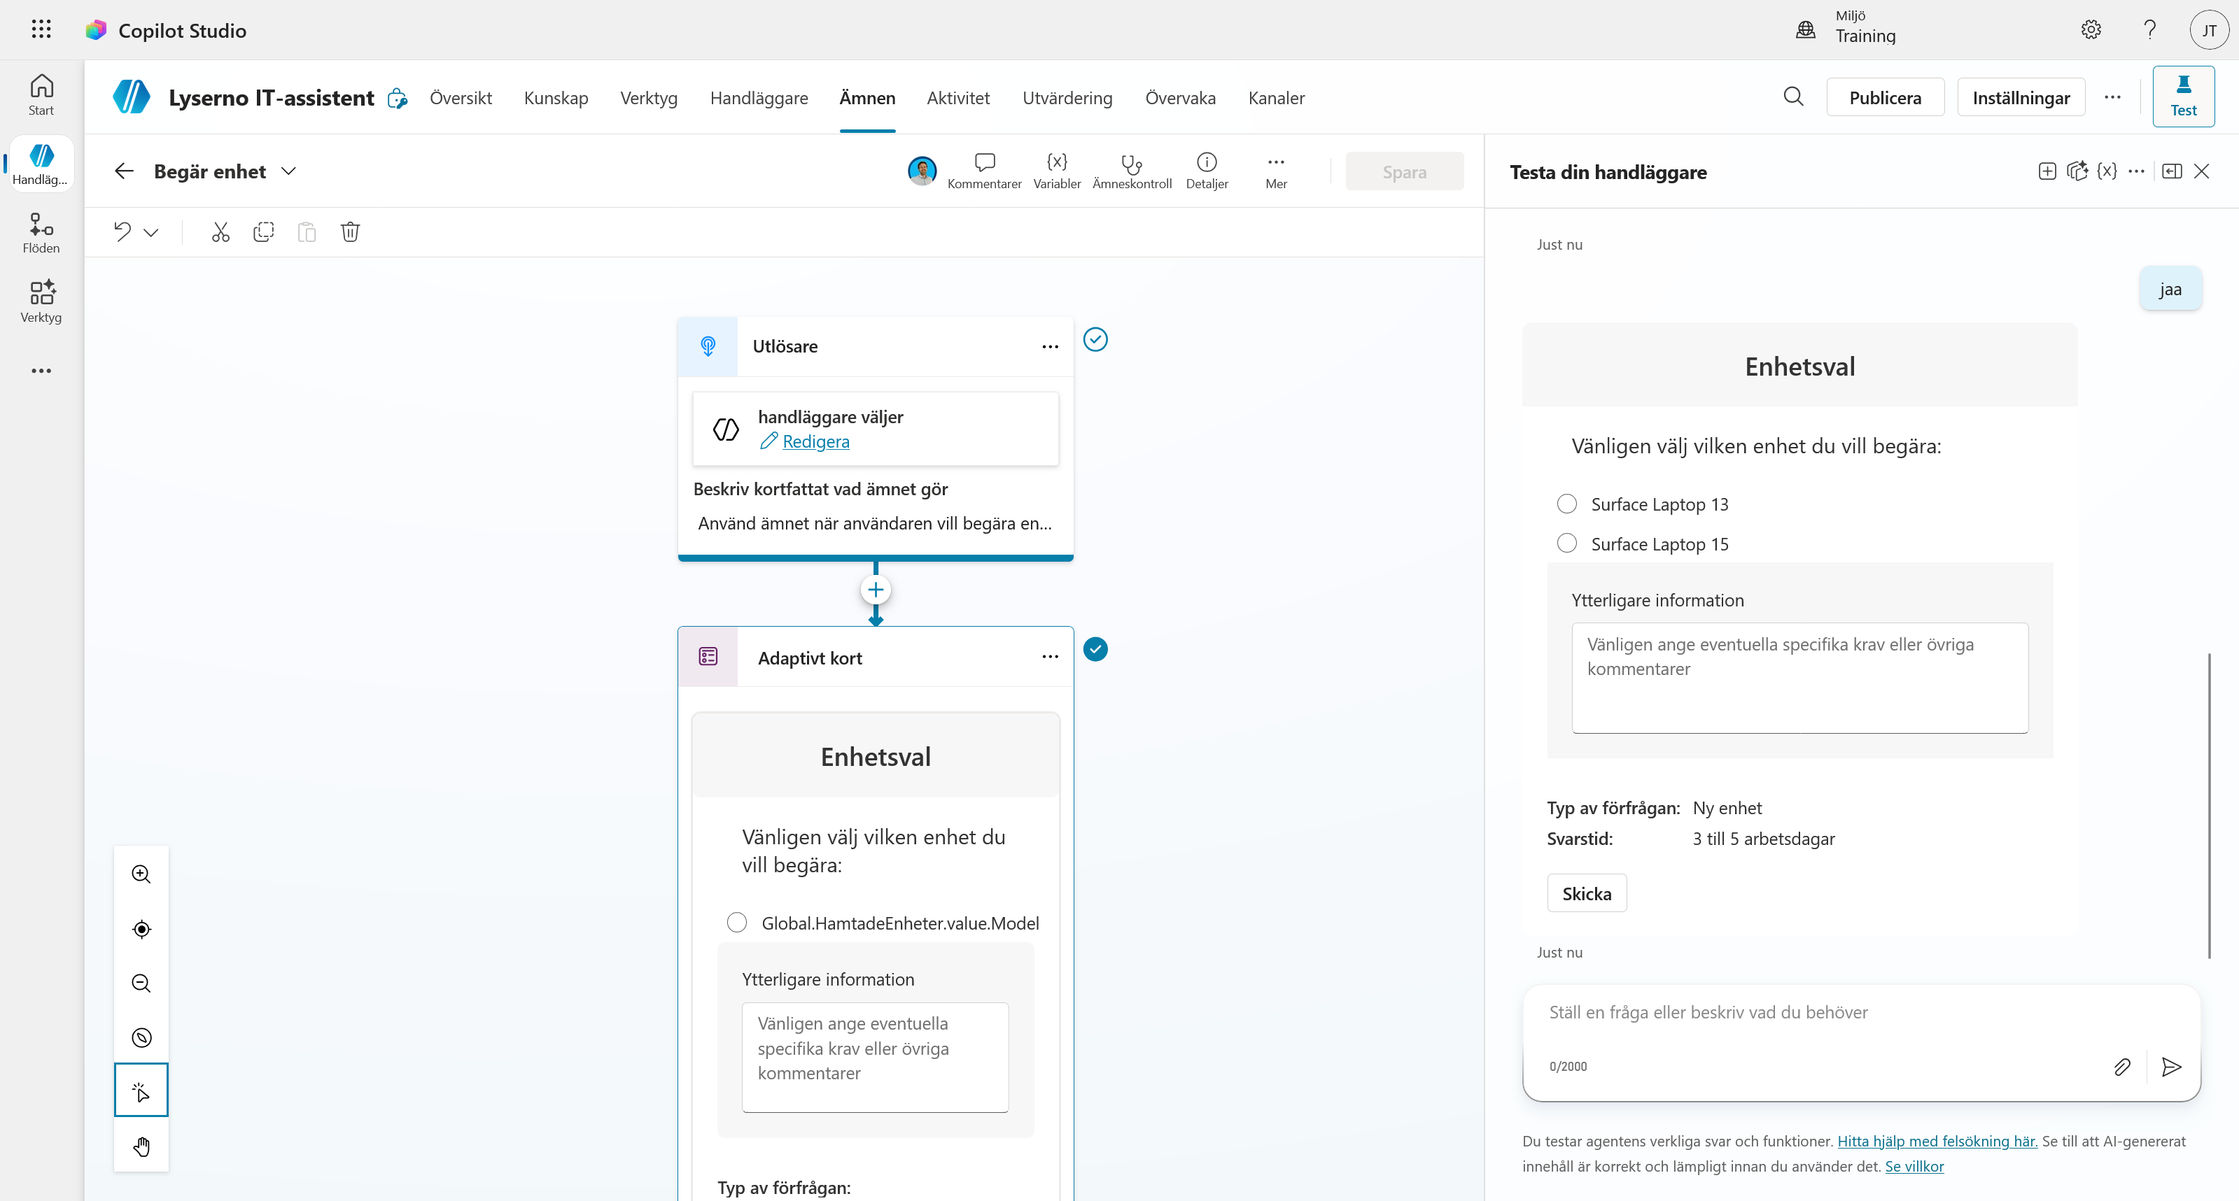This screenshot has width=2239, height=1201.
Task: Open Inställningar button
Action: (x=2021, y=97)
